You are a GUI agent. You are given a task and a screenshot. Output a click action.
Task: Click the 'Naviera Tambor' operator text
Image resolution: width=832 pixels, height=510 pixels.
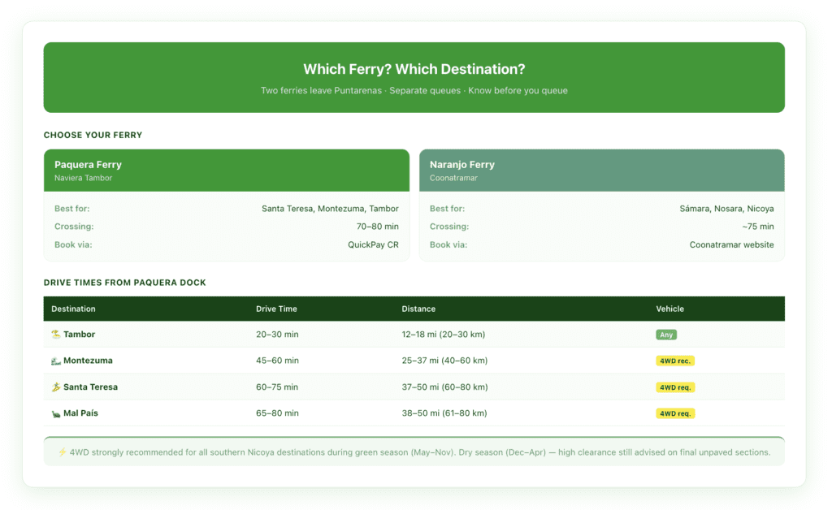[84, 178]
